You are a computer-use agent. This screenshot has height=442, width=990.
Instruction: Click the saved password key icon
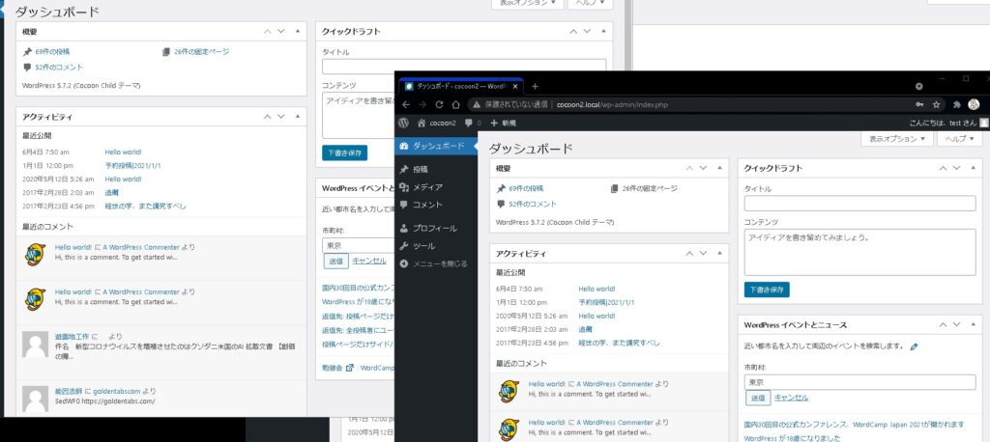coord(918,104)
